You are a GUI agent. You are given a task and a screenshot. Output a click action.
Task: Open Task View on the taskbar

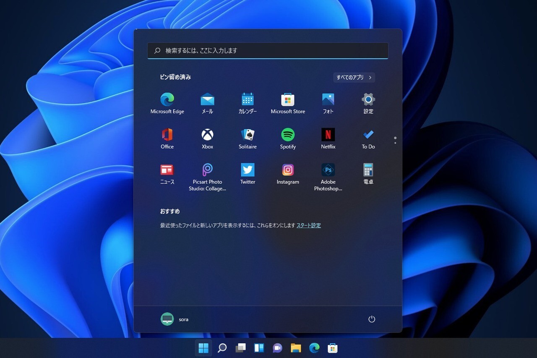(240, 348)
